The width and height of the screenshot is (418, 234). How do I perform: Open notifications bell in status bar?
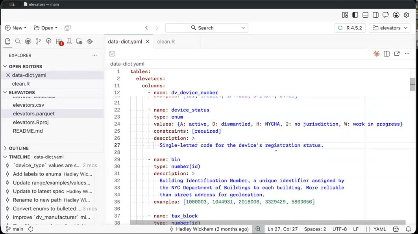tap(408, 229)
